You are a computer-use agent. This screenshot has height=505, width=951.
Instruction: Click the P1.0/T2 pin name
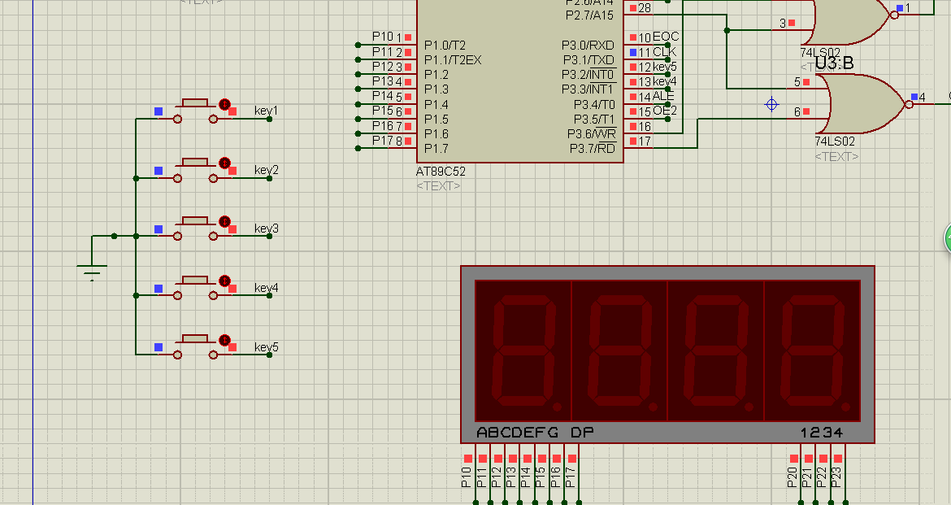point(445,46)
